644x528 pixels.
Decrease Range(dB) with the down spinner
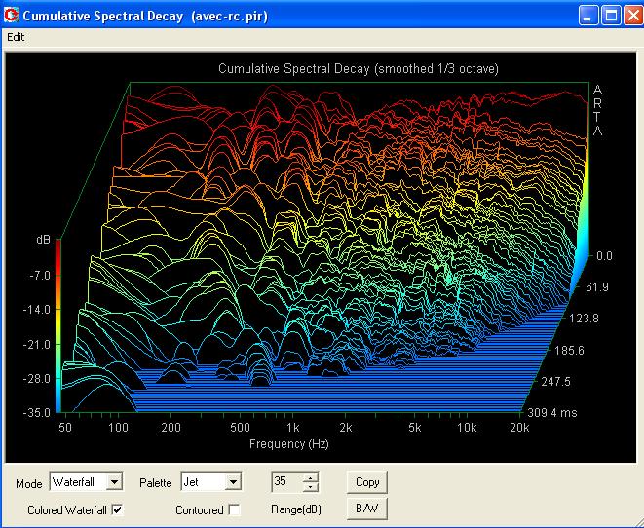click(311, 487)
